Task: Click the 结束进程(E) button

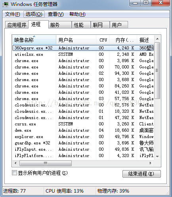Action: (141, 174)
